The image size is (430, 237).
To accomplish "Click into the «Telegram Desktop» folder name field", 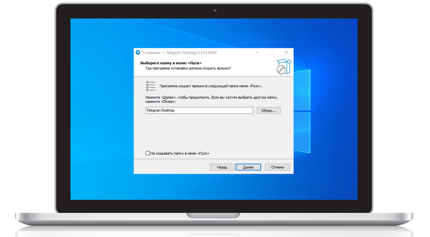I will click(x=199, y=110).
